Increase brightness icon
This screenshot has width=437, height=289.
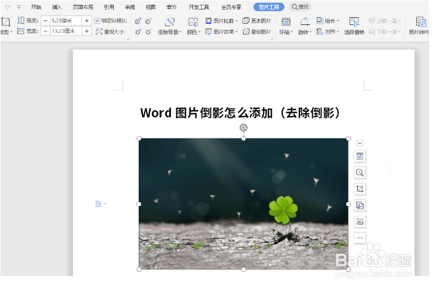tap(138, 32)
